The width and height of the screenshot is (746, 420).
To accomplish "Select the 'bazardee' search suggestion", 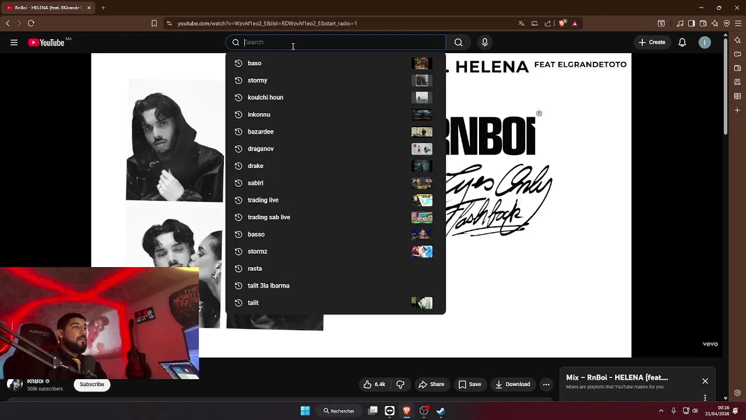I will click(x=336, y=131).
